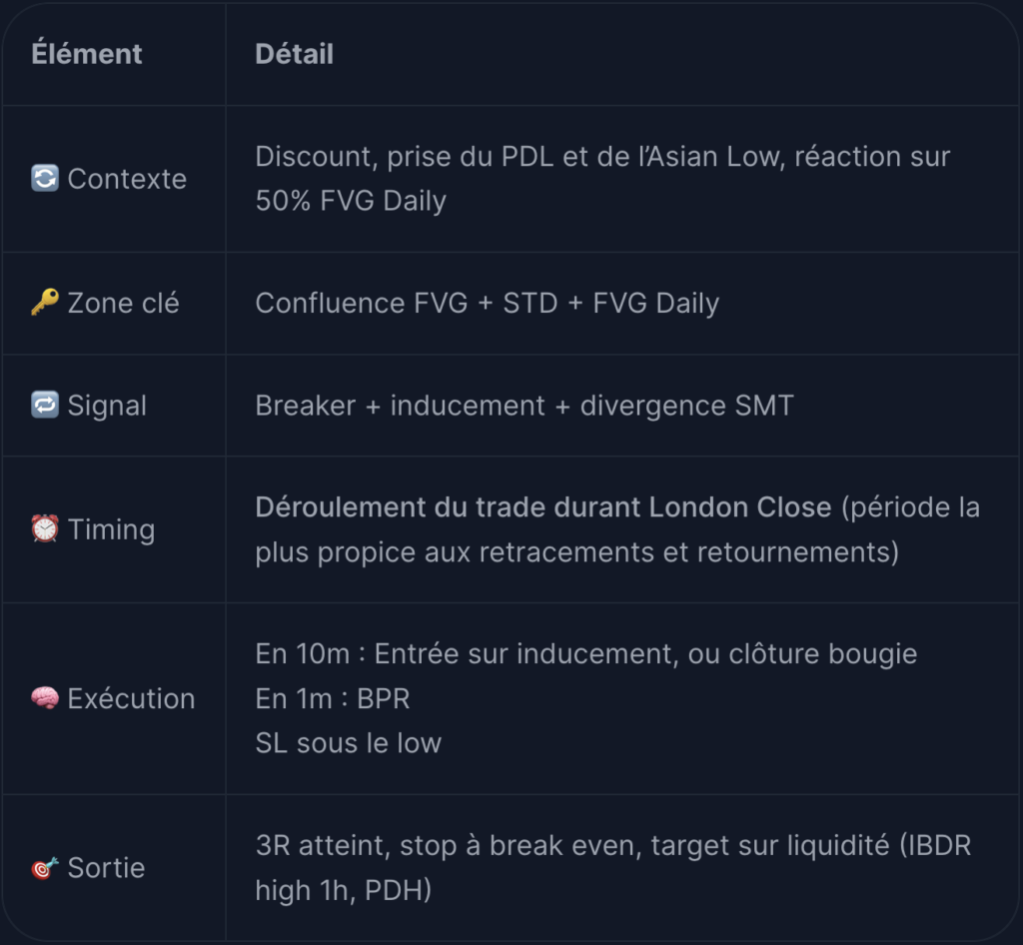Click the Signal row label
This screenshot has width=1023, height=945.
pos(107,406)
